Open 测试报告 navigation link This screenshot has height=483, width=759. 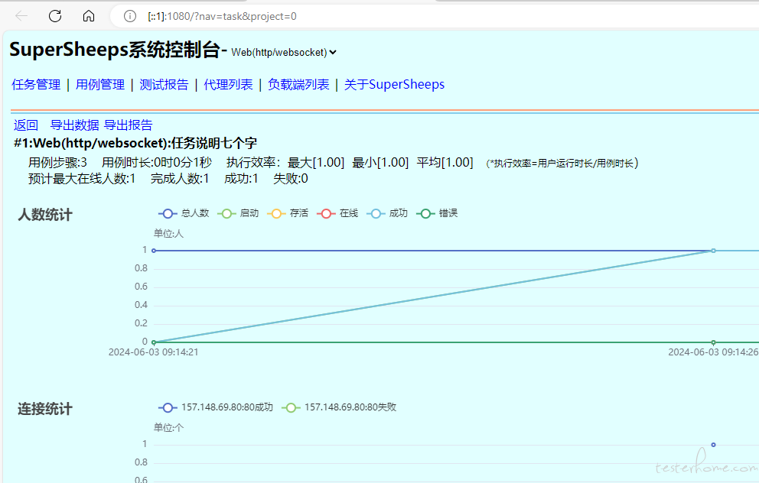pyautogui.click(x=164, y=85)
